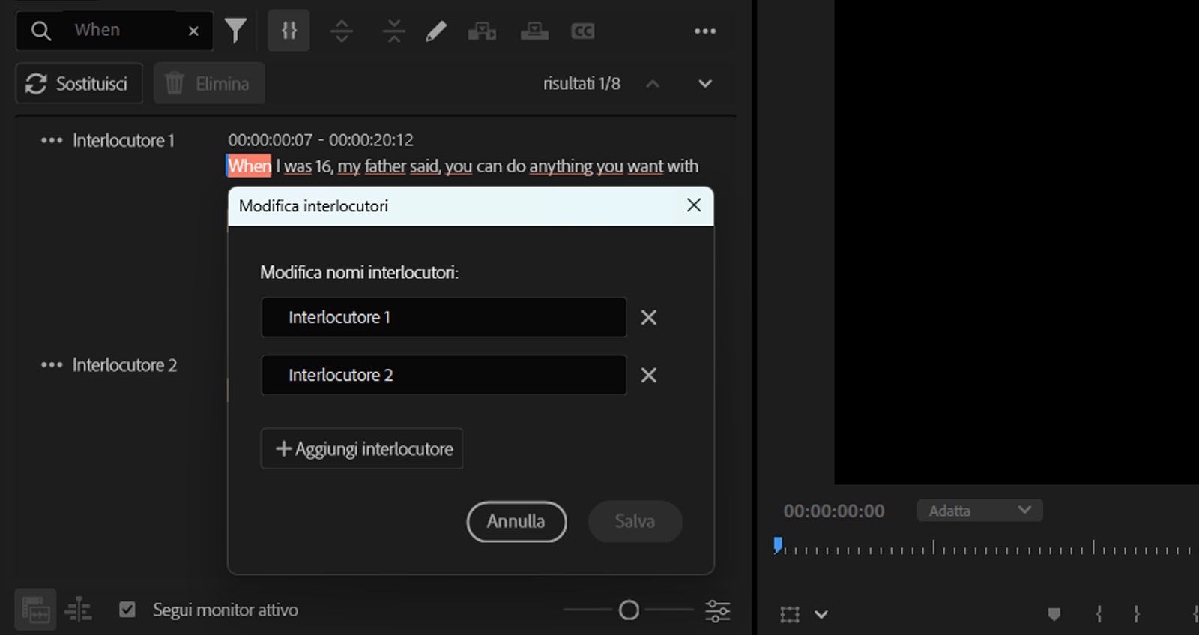Click the blue playhead on monitor ruler
Image resolution: width=1199 pixels, height=635 pixels.
tap(778, 545)
